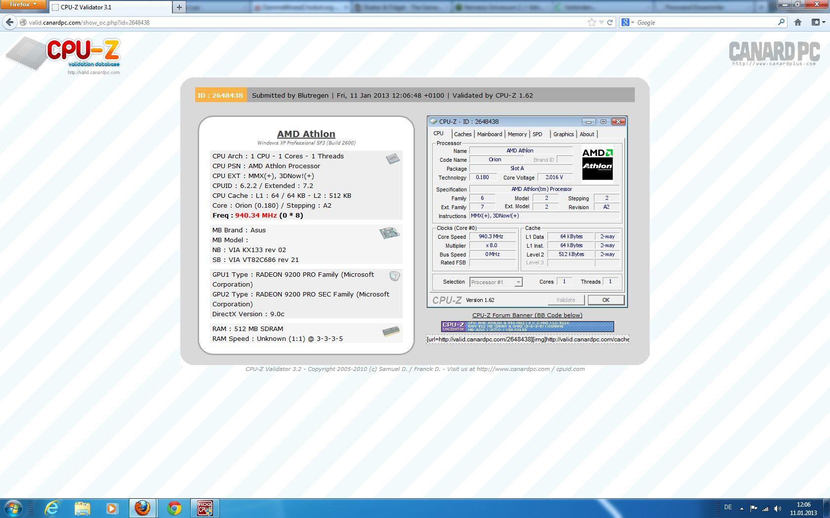This screenshot has height=518, width=830.
Task: Open the Windows Start orb
Action: (13, 508)
